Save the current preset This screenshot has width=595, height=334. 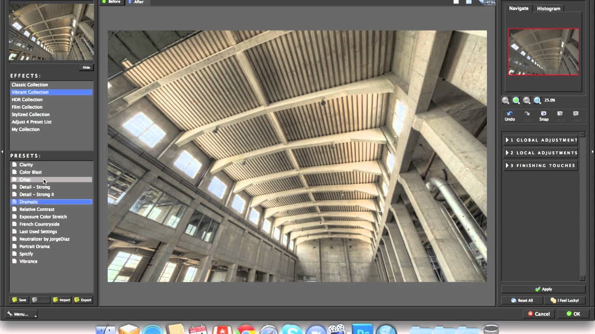point(19,300)
